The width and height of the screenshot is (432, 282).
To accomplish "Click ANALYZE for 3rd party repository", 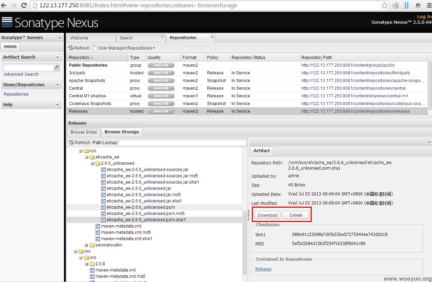I will (161, 73).
